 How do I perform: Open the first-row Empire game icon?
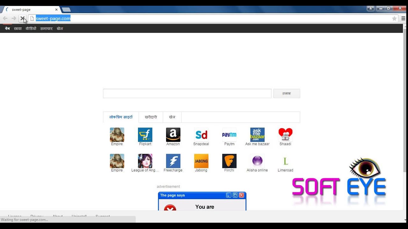[x=117, y=135]
